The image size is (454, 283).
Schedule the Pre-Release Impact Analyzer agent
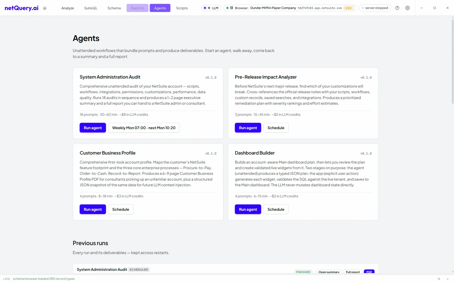click(276, 128)
